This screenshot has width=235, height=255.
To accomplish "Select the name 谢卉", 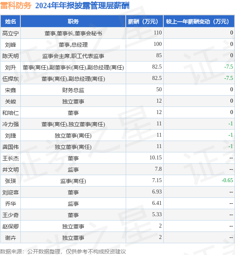I will (x=11, y=238).
